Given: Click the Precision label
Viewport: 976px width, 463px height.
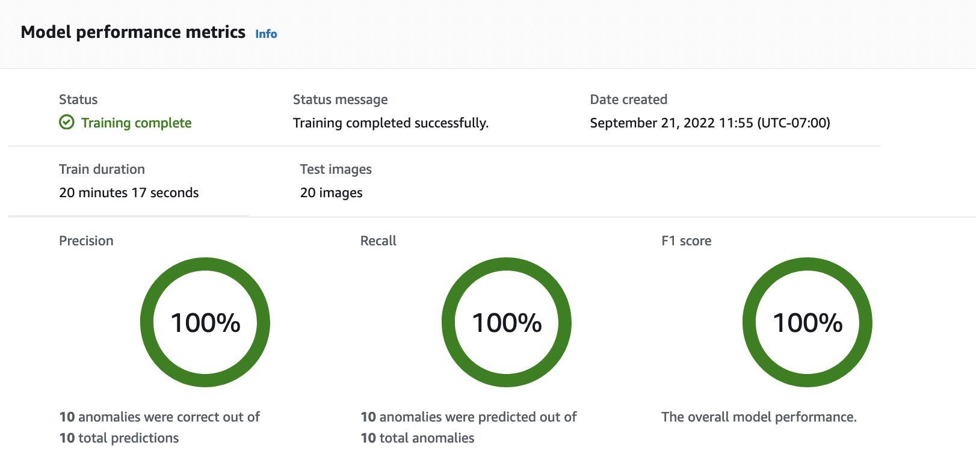Looking at the screenshot, I should (x=86, y=241).
